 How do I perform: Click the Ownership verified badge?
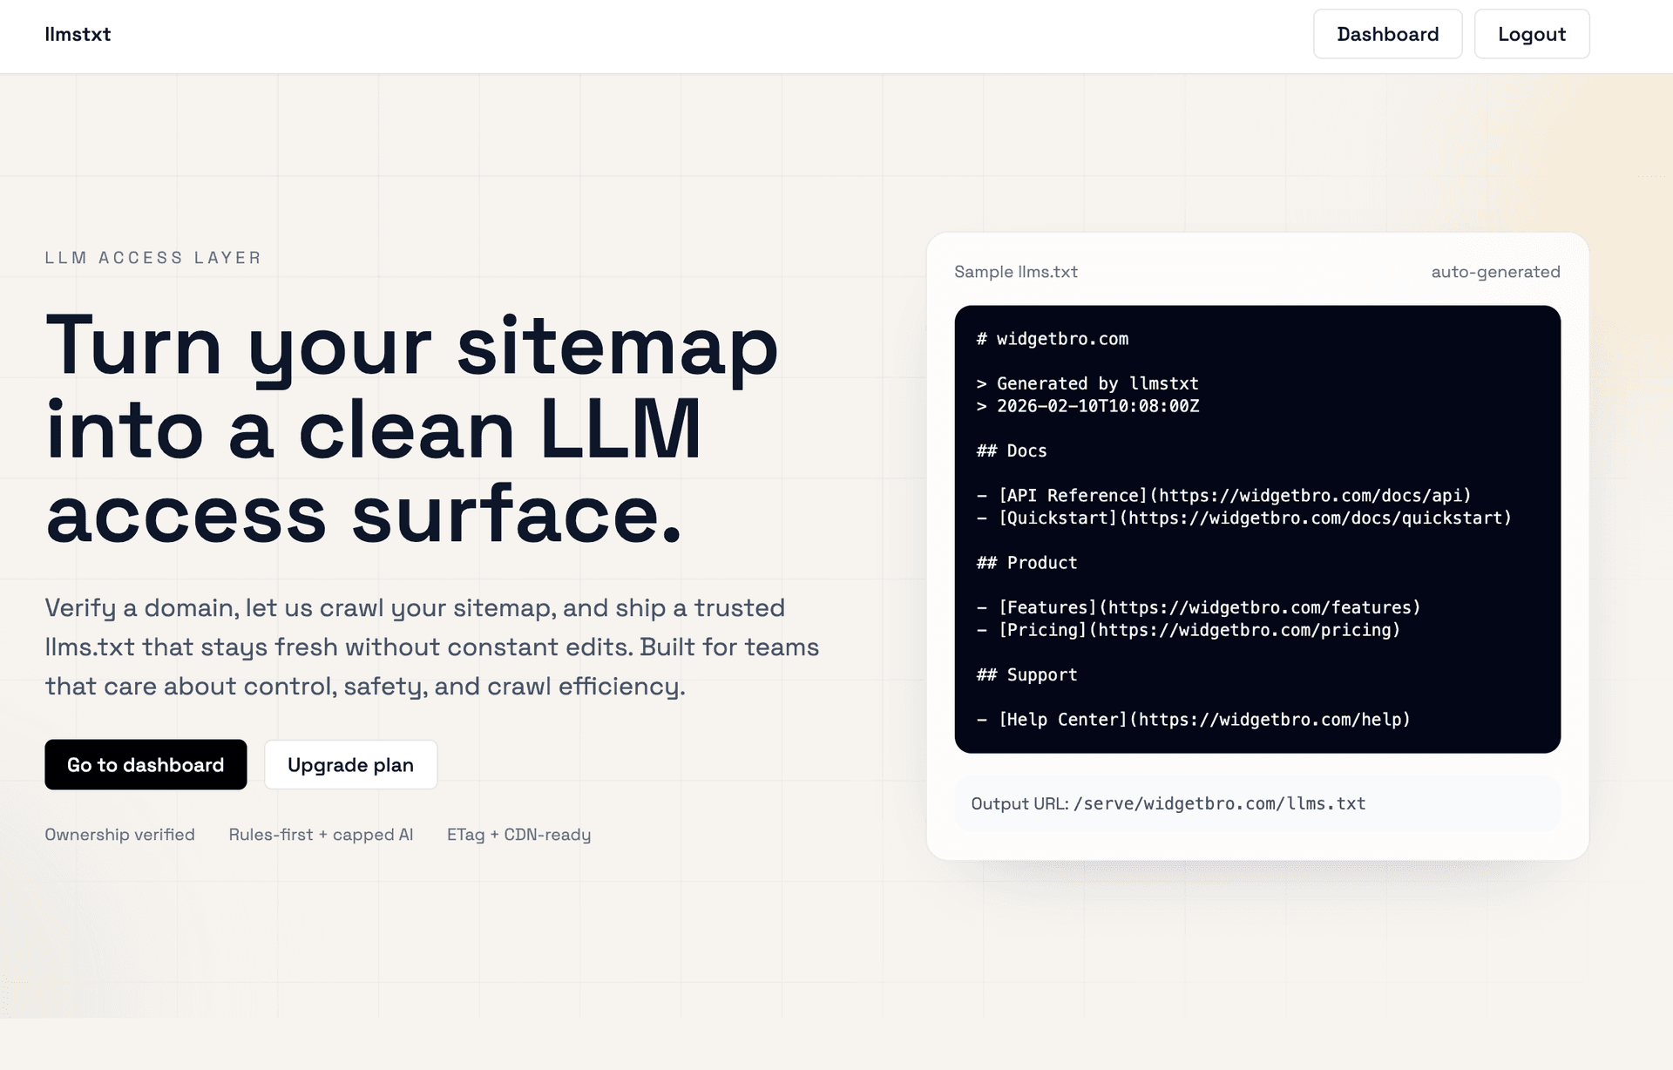119,834
